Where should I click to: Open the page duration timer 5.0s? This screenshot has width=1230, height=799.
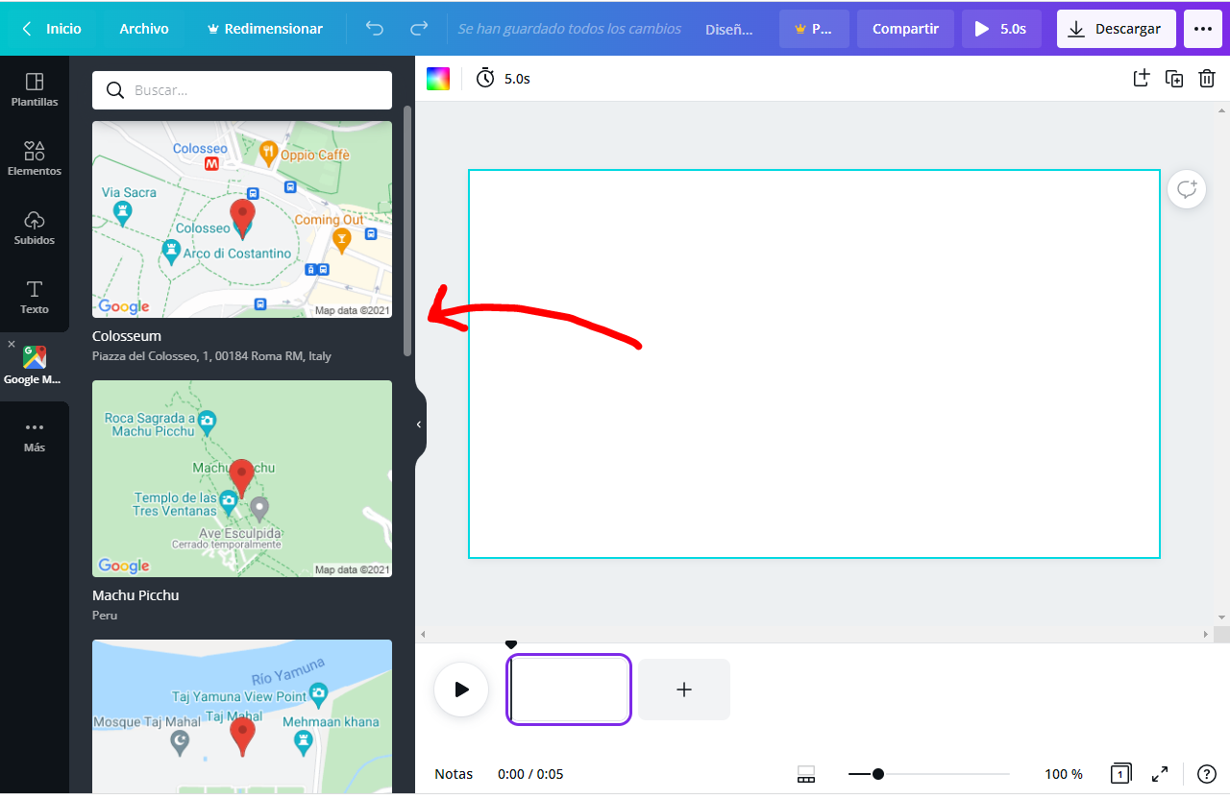click(504, 79)
